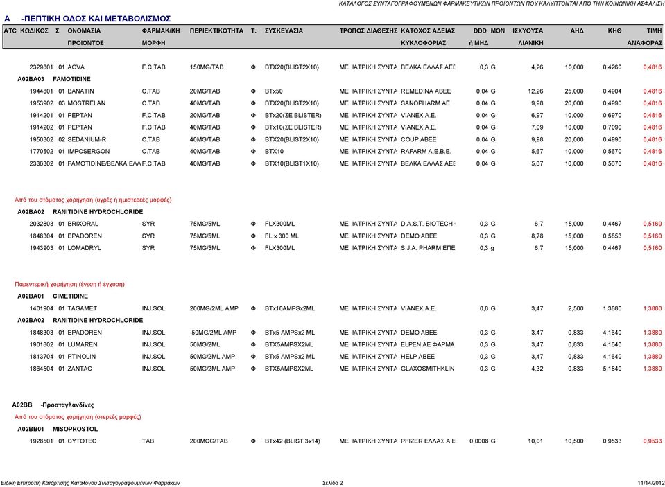Select product name PTINOLIN
The width and height of the screenshot is (665, 487).
[x=81, y=357]
